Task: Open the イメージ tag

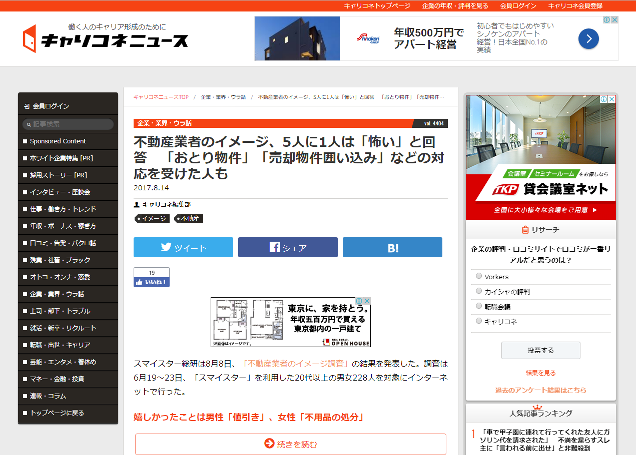Action: coord(152,219)
